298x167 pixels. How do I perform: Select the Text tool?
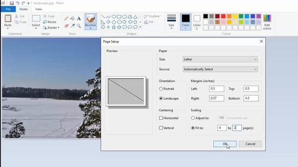(79, 19)
